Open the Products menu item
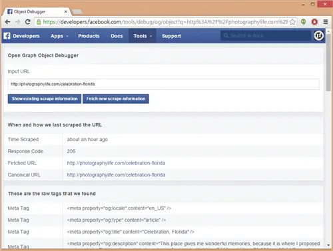 (89, 36)
